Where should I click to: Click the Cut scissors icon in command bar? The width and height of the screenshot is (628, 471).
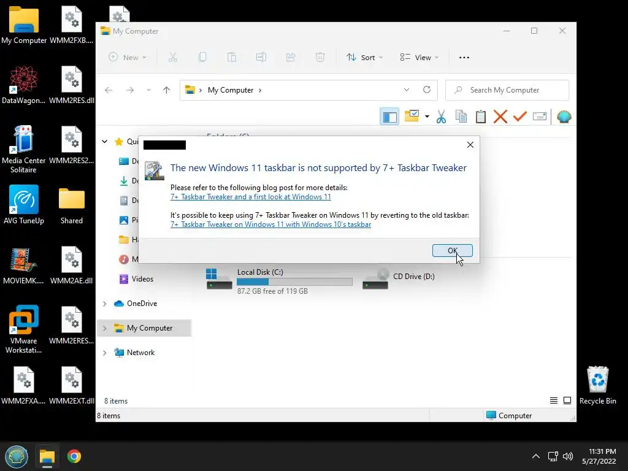[172, 57]
